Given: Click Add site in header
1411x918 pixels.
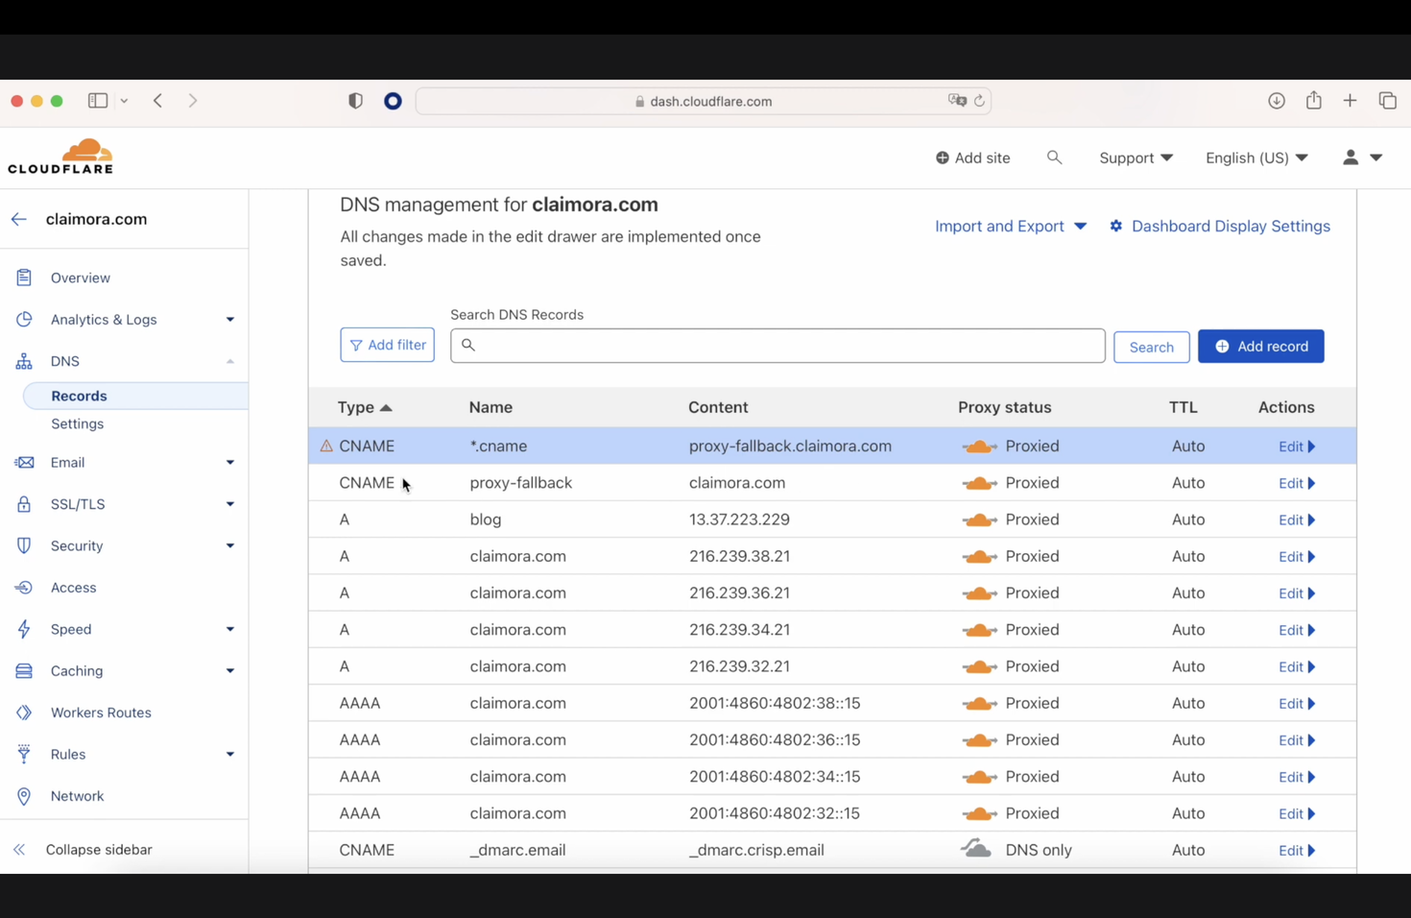Looking at the screenshot, I should pos(972,157).
